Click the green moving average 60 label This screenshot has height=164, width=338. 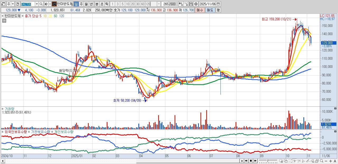pos(55,16)
